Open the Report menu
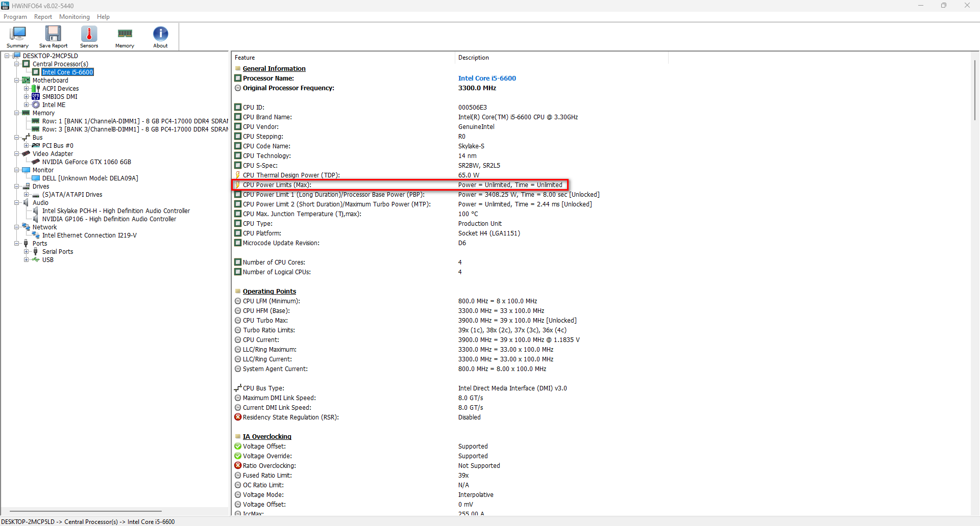980x526 pixels. pyautogui.click(x=43, y=17)
